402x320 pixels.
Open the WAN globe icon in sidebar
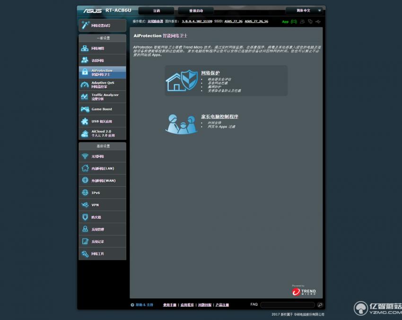click(85, 180)
